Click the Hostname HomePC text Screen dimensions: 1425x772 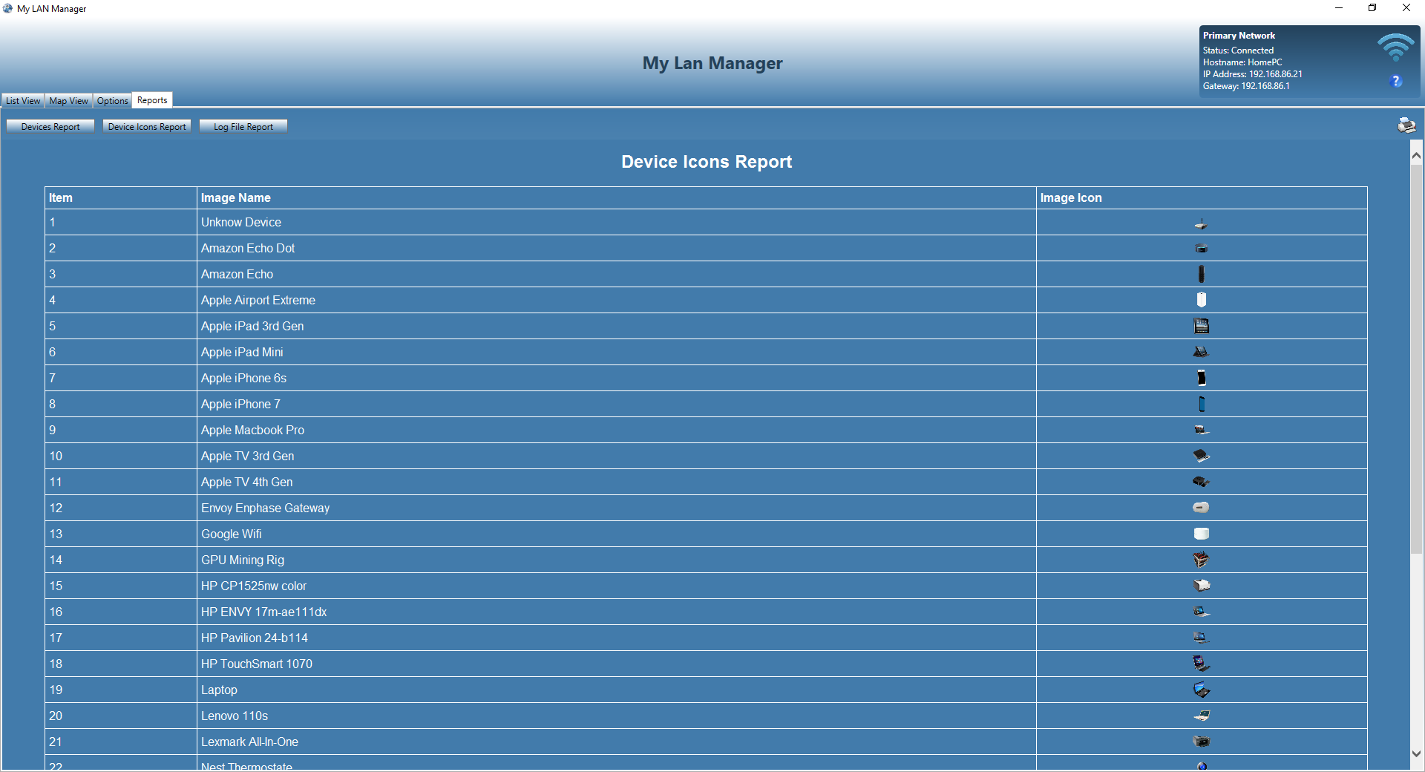(x=1242, y=62)
